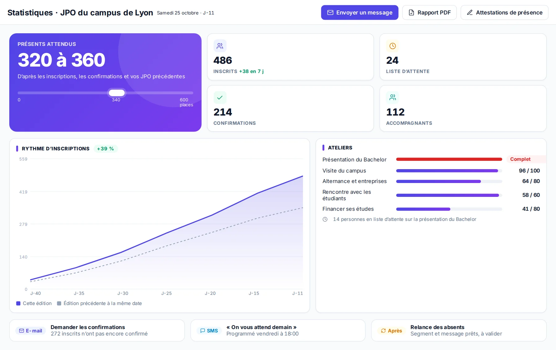
Task: Click the J-11 chart axis label
Action: coord(297,293)
